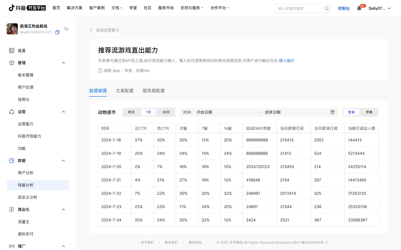
Task: Switch to the 文案配置 tab
Action: click(x=125, y=91)
